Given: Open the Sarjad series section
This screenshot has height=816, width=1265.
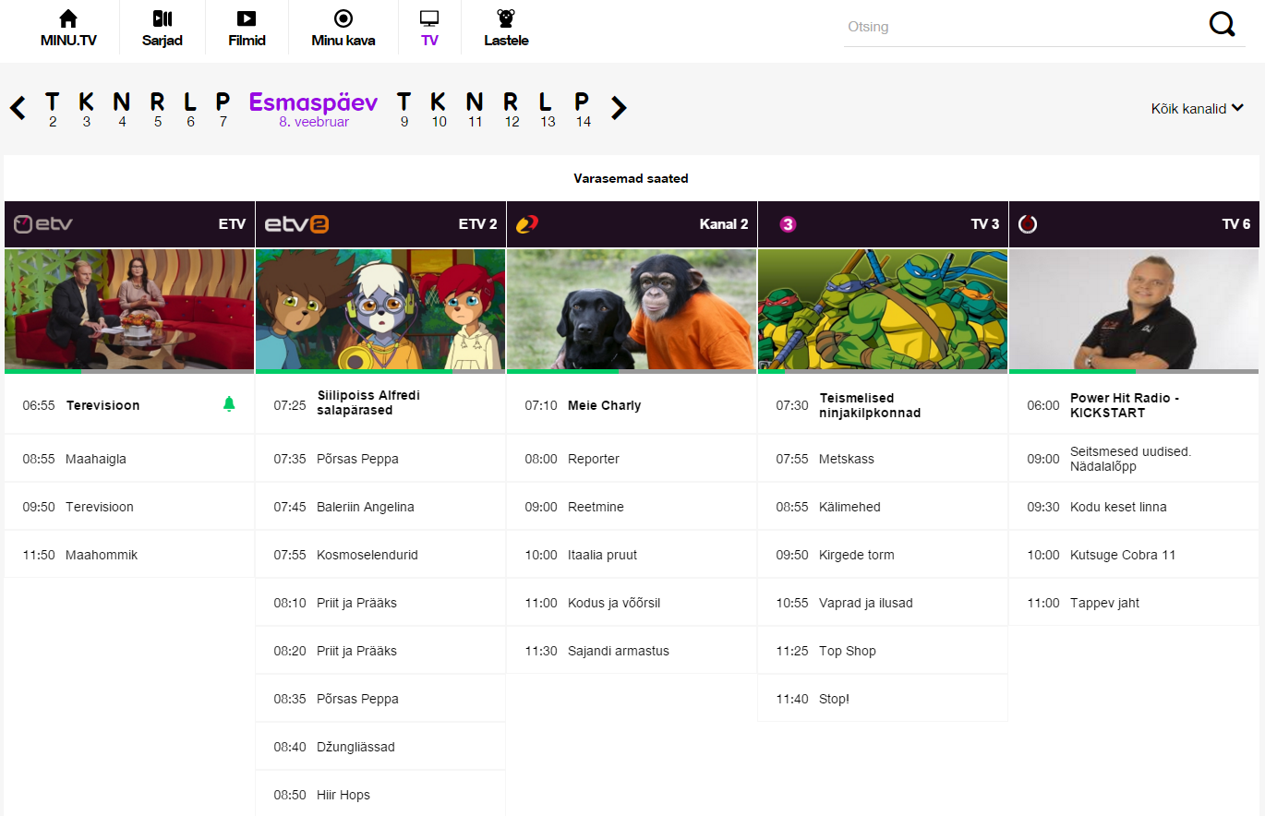Looking at the screenshot, I should [x=163, y=29].
